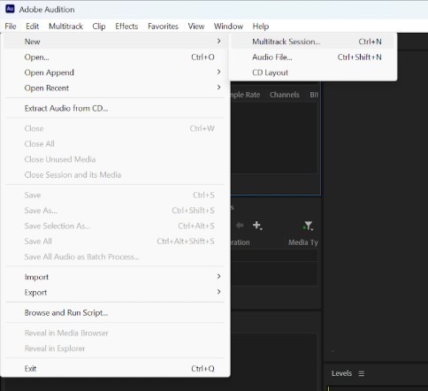Image resolution: width=428 pixels, height=391 pixels.
Task: Open the Help menu
Action: (261, 27)
